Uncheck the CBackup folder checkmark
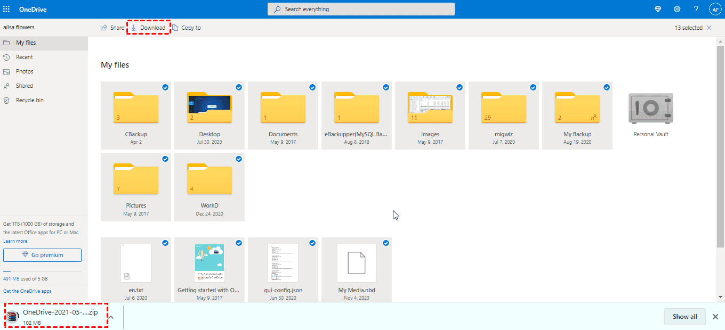The width and height of the screenshot is (725, 330). pos(165,87)
